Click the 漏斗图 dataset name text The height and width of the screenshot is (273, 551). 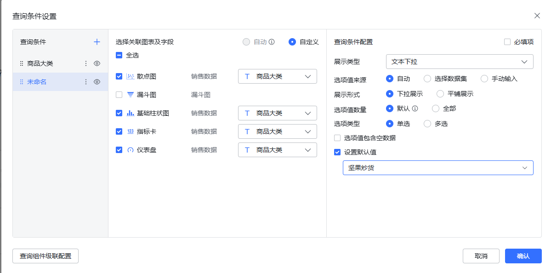tap(201, 95)
